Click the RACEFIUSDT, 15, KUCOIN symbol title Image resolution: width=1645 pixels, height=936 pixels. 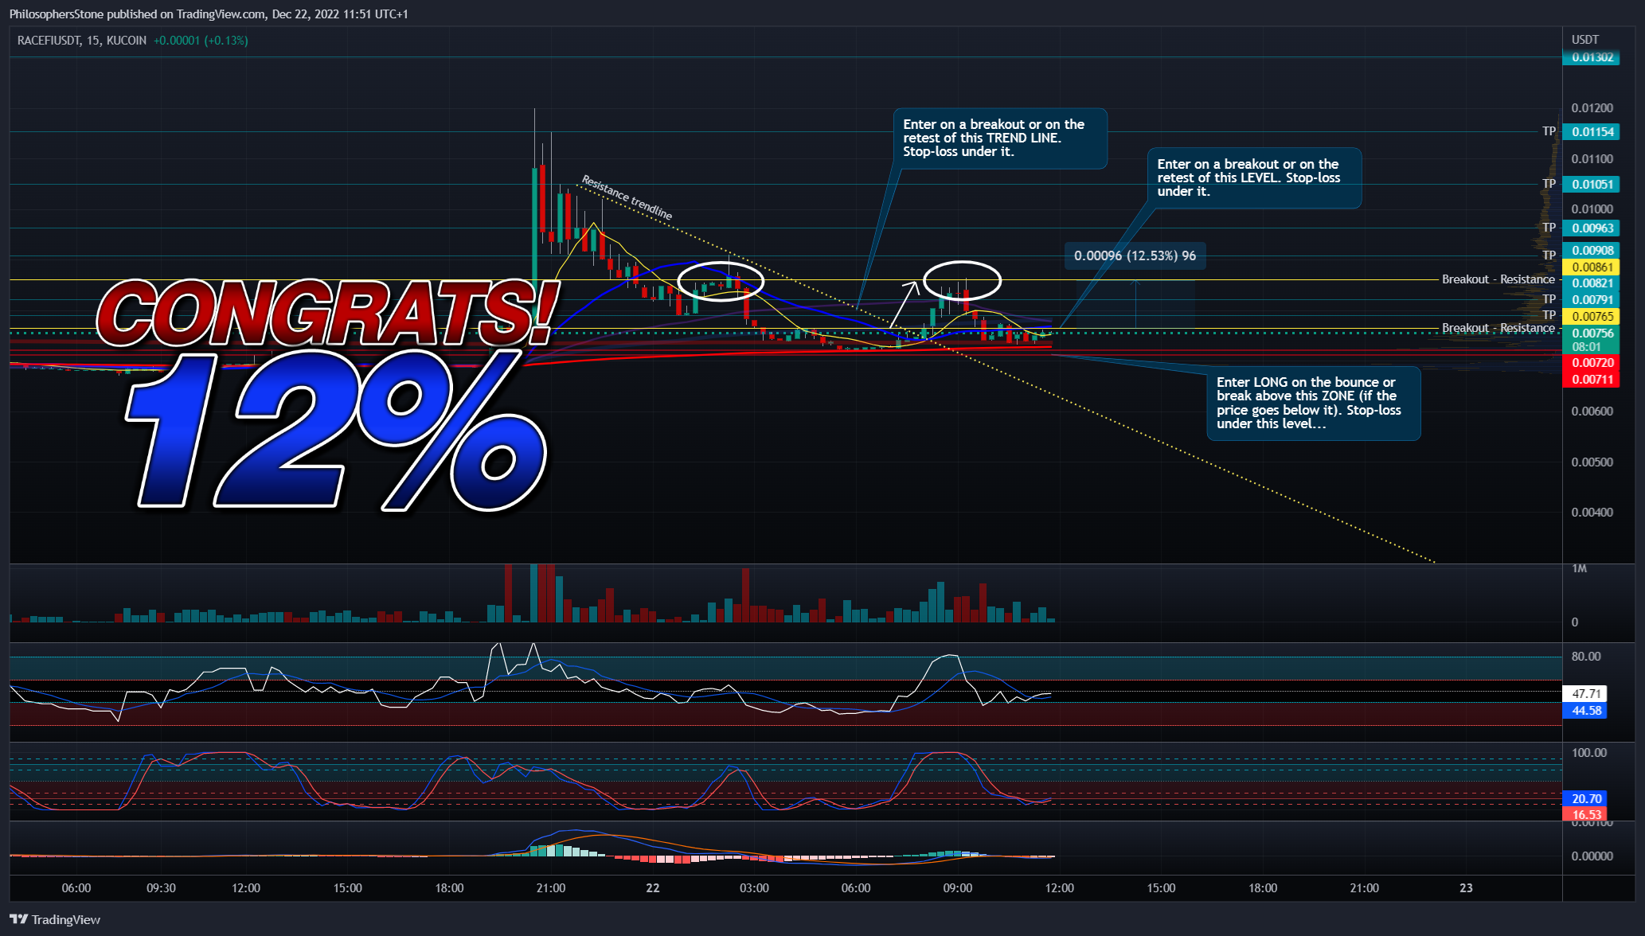(x=82, y=41)
